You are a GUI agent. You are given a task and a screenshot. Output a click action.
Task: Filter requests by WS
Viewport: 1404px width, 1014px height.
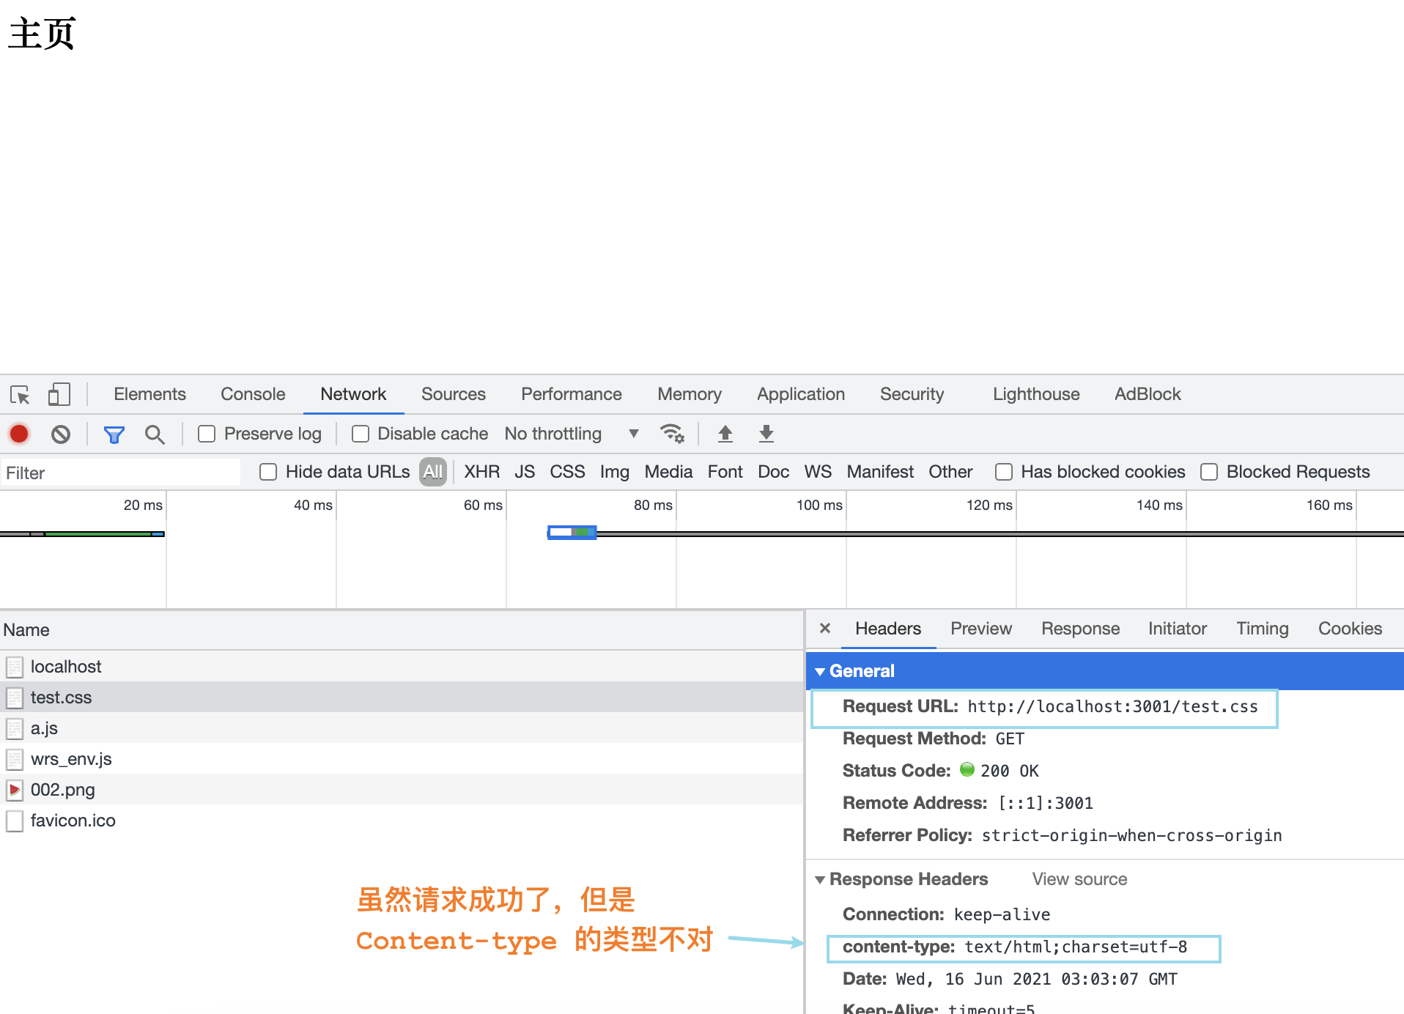(818, 472)
